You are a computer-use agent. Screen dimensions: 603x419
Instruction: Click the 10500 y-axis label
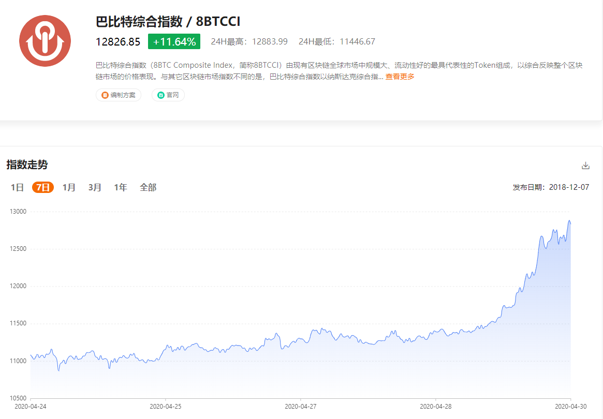(18, 398)
